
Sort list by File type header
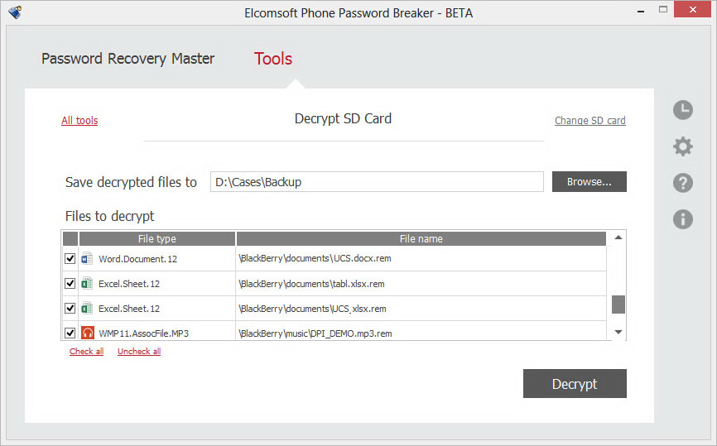tap(156, 239)
